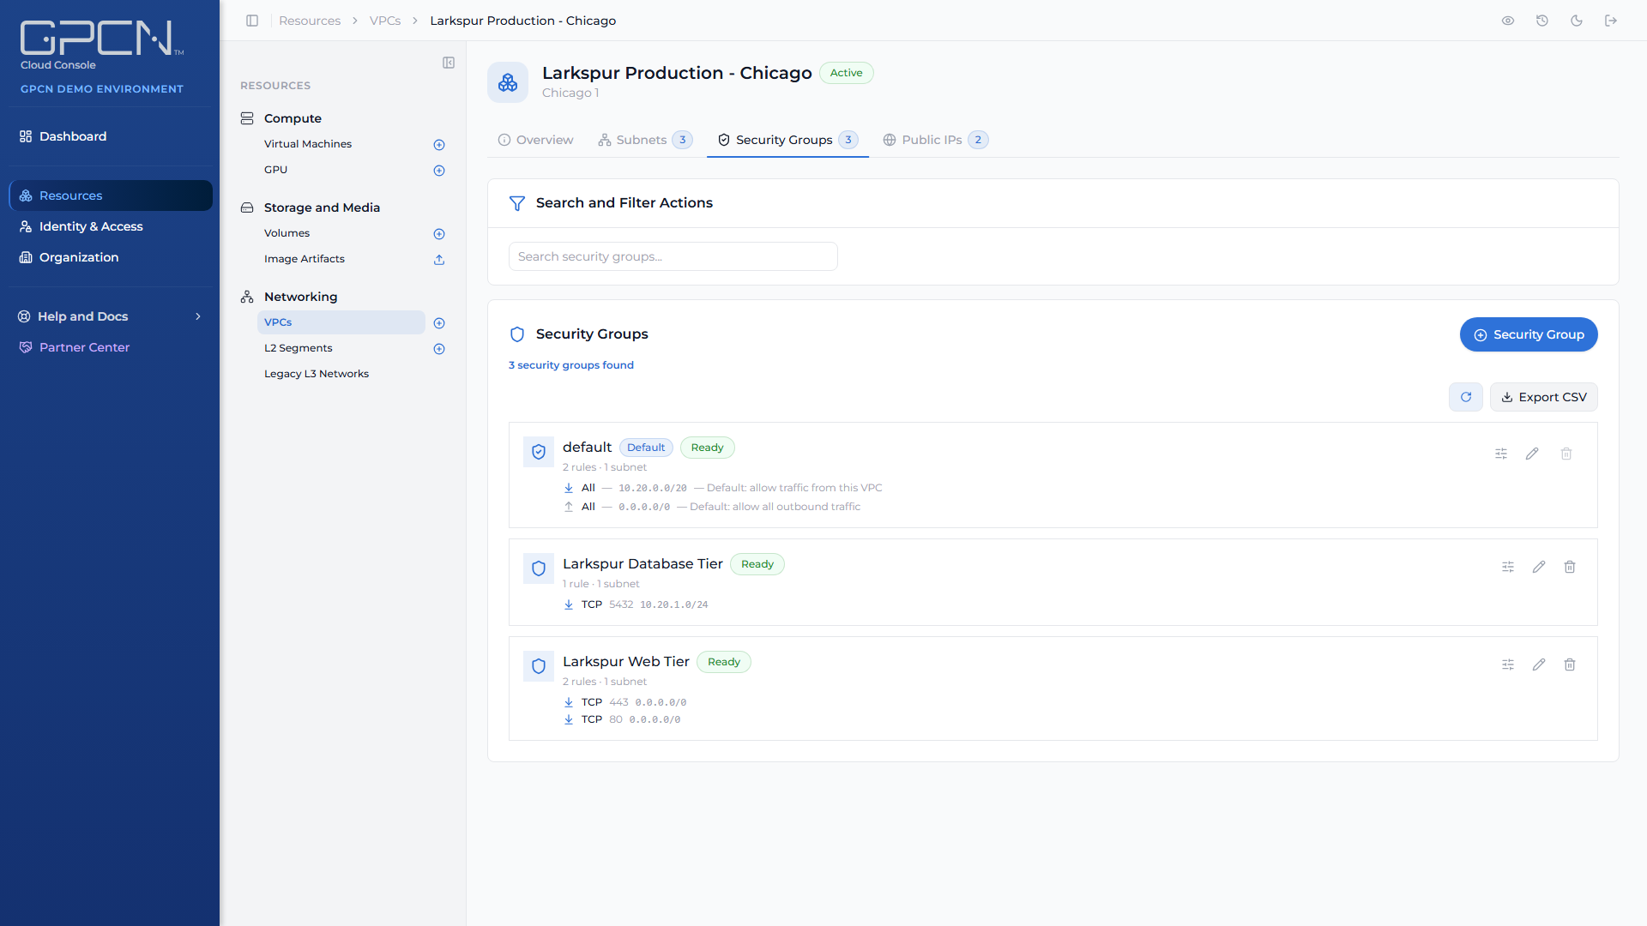Edit the Larkspur Database Tier group
1647x926 pixels.
[1539, 567]
